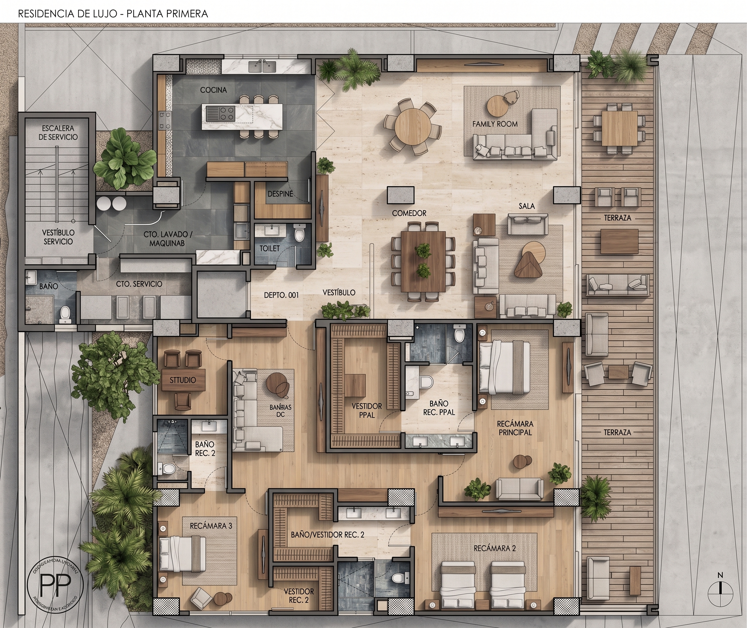Click the large fiddle-leaf plant near the service stairs
This screenshot has height=628, width=747.
click(x=126, y=159)
